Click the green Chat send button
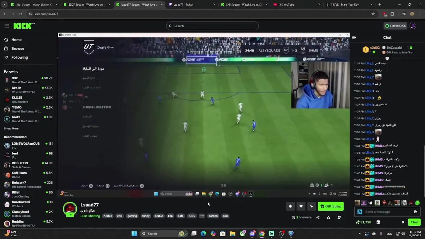425x239 pixels. coord(414,222)
